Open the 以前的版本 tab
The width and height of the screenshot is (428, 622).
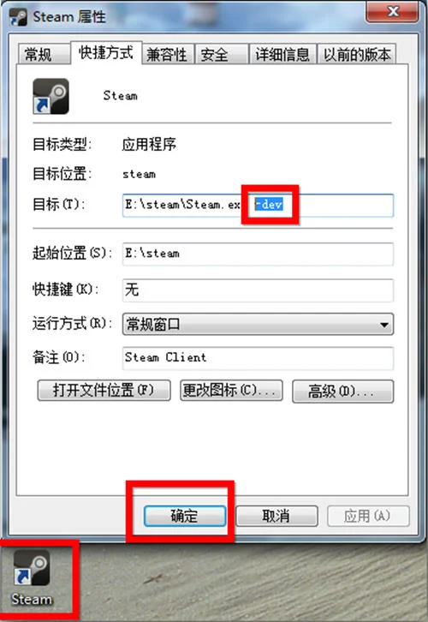pyautogui.click(x=357, y=54)
